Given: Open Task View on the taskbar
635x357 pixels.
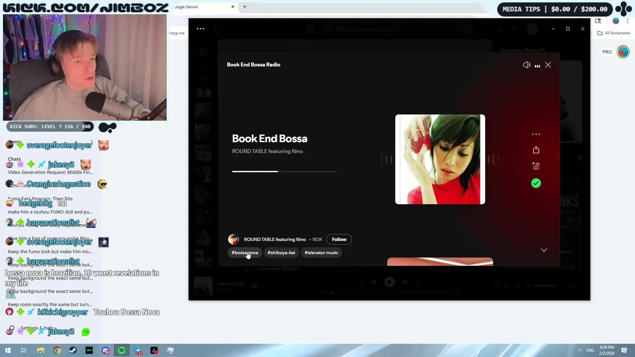Looking at the screenshot, I should pos(23,351).
